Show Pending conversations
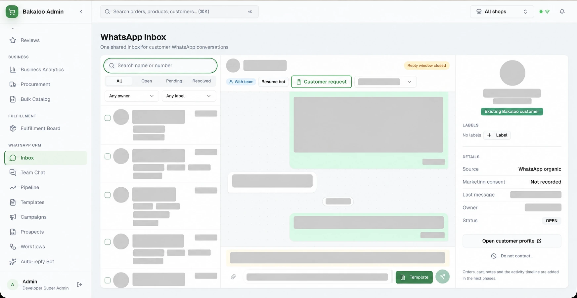 pyautogui.click(x=174, y=81)
